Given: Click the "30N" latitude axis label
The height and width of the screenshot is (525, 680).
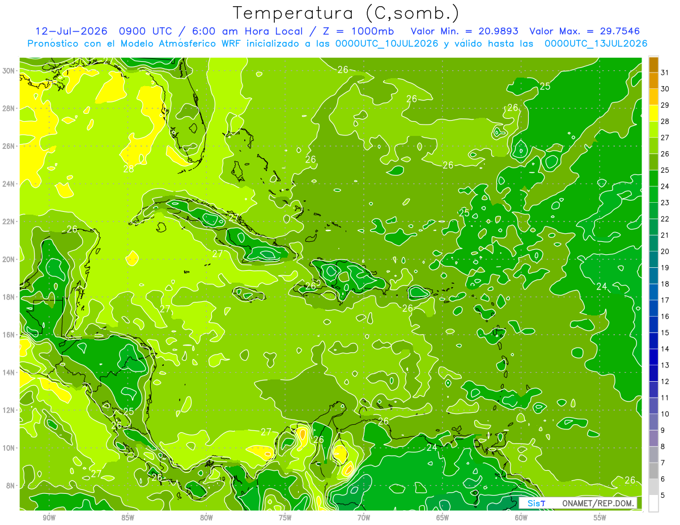Looking at the screenshot, I should click(x=8, y=71).
